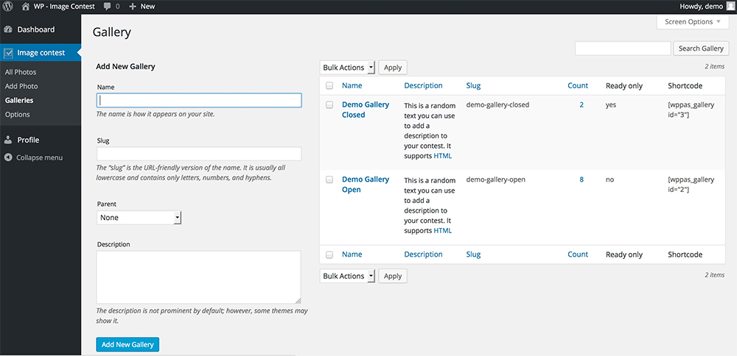The width and height of the screenshot is (737, 356).
Task: Click the home icon beside WP - Image Contest
Action: (26, 7)
